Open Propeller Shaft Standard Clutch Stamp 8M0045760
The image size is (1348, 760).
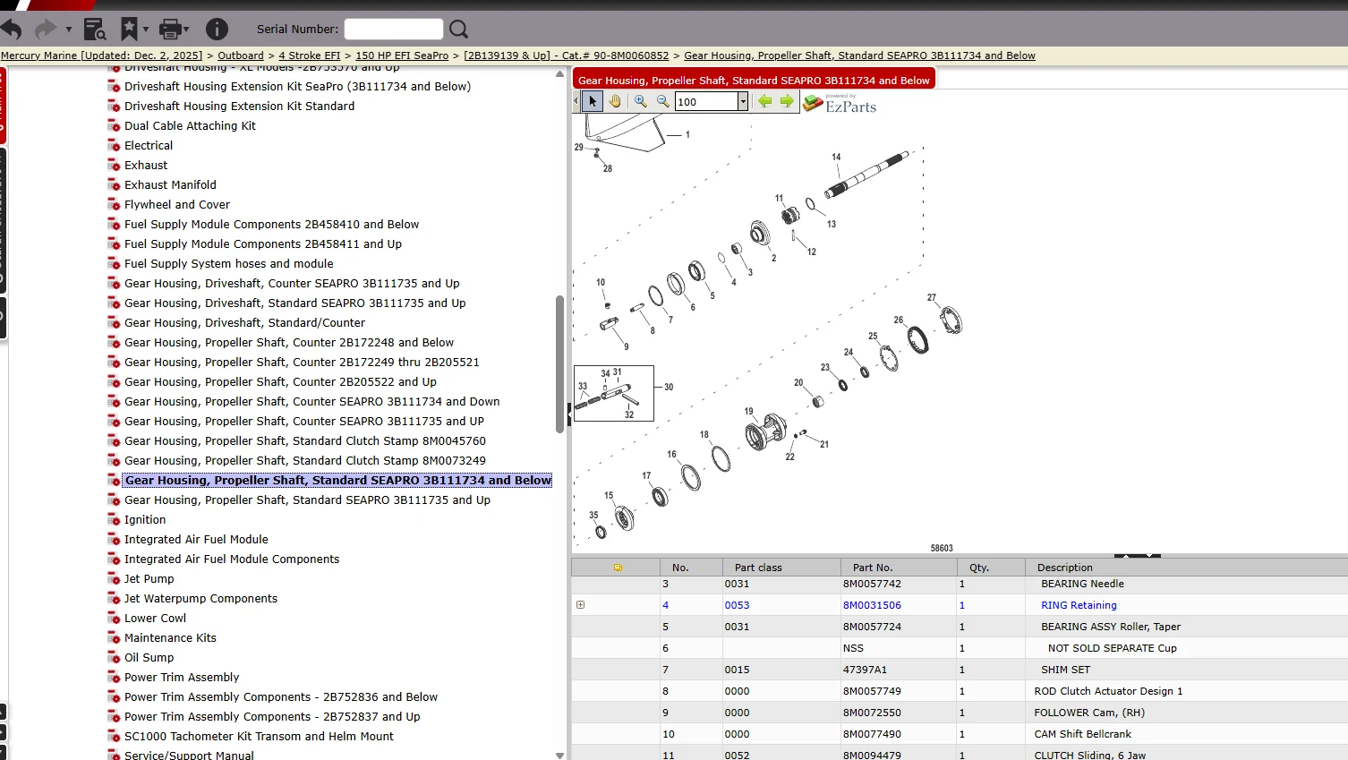pyautogui.click(x=305, y=440)
